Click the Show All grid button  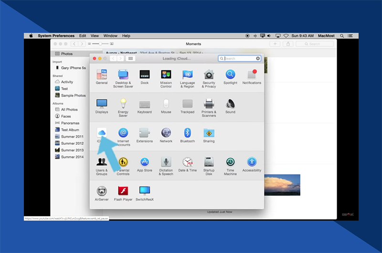point(130,58)
